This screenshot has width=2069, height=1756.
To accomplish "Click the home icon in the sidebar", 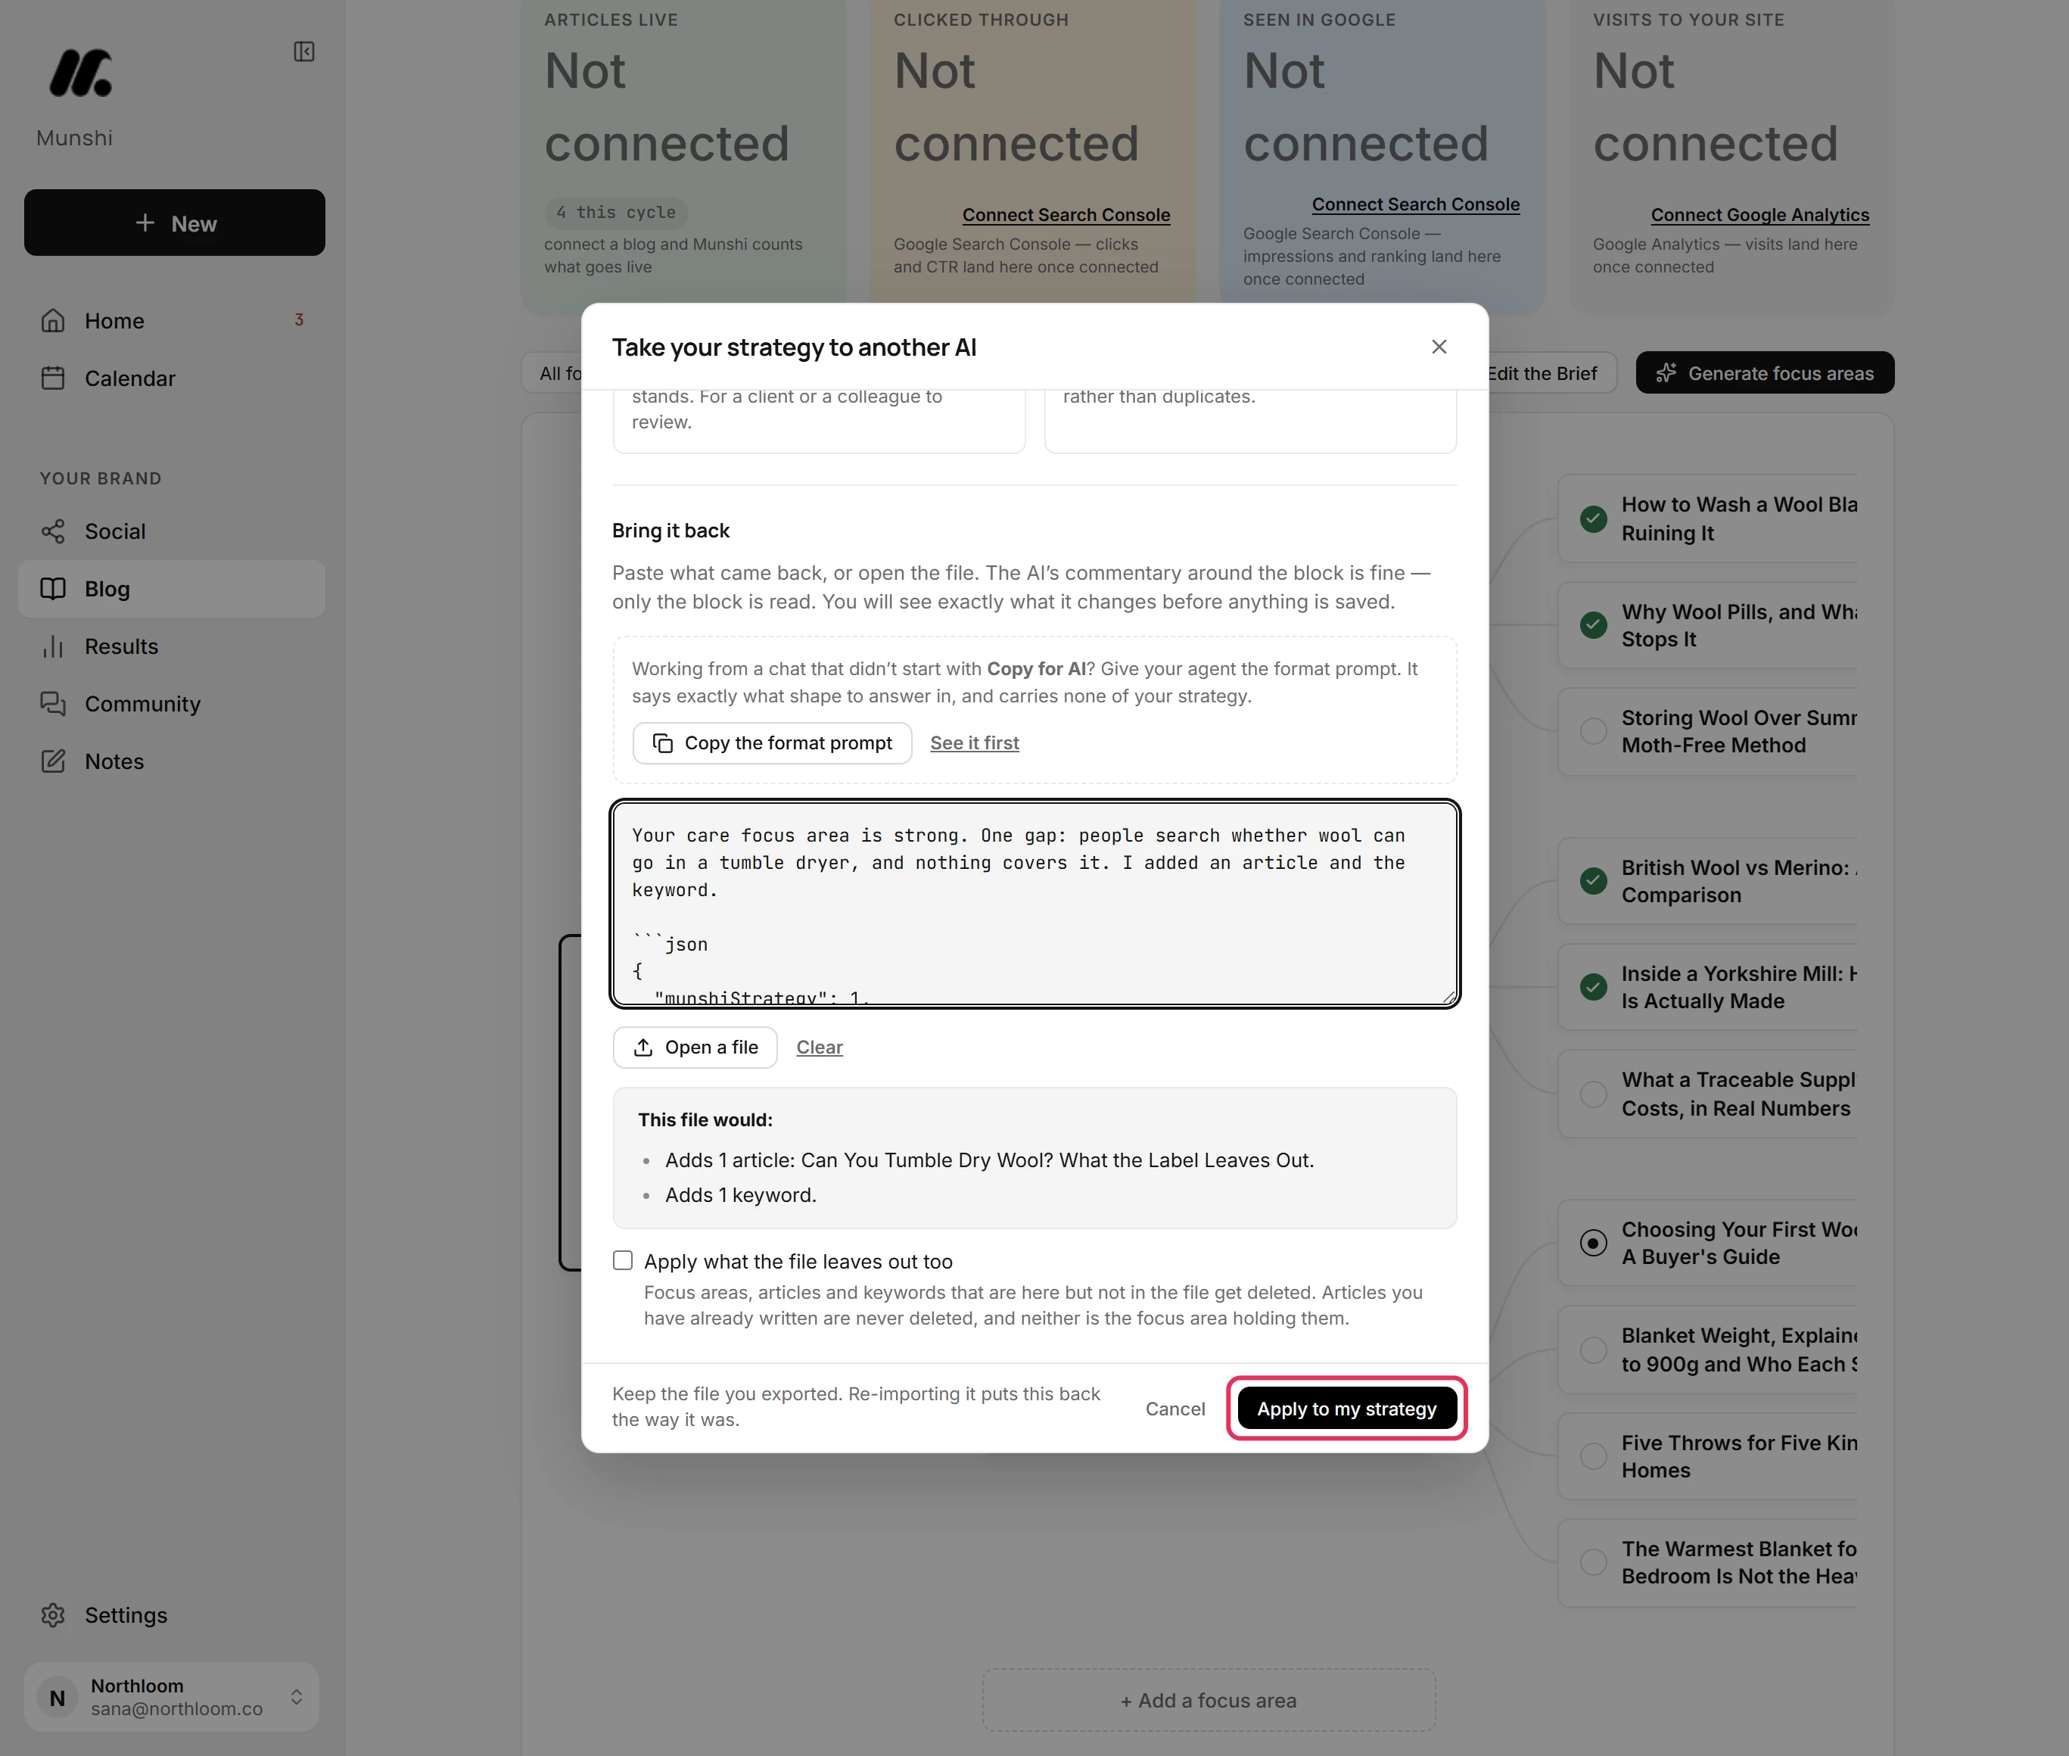I will click(x=53, y=320).
